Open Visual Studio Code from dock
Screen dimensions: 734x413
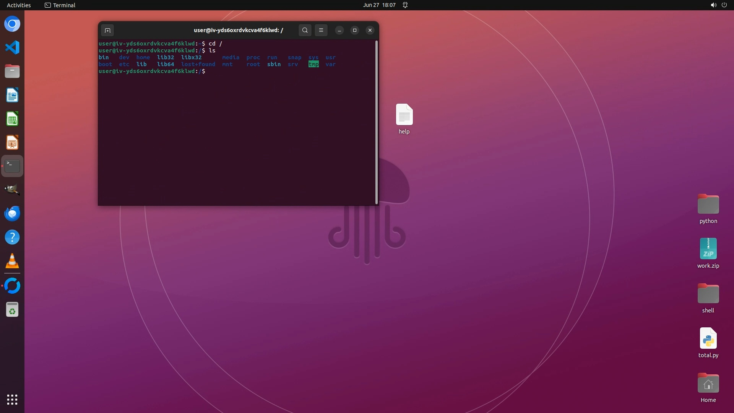[x=12, y=47]
